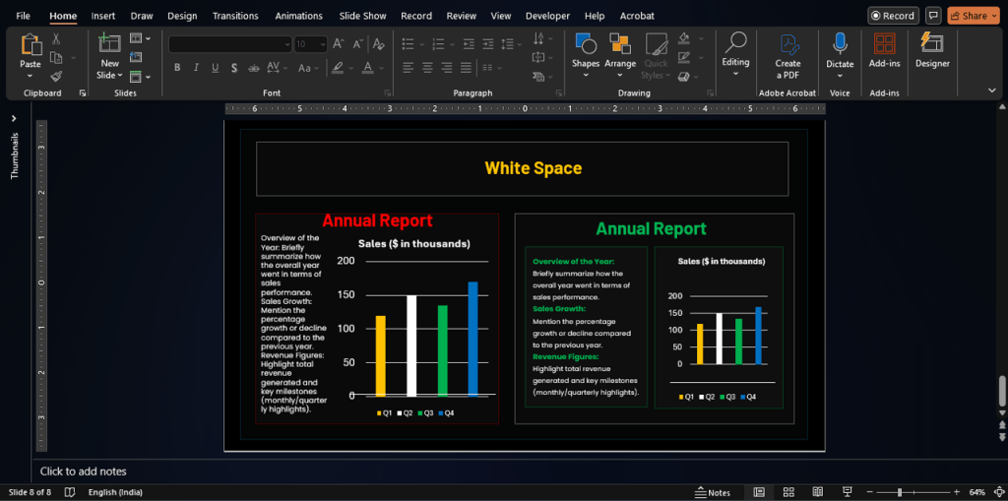Open Font dialog launcher

pyautogui.click(x=388, y=94)
